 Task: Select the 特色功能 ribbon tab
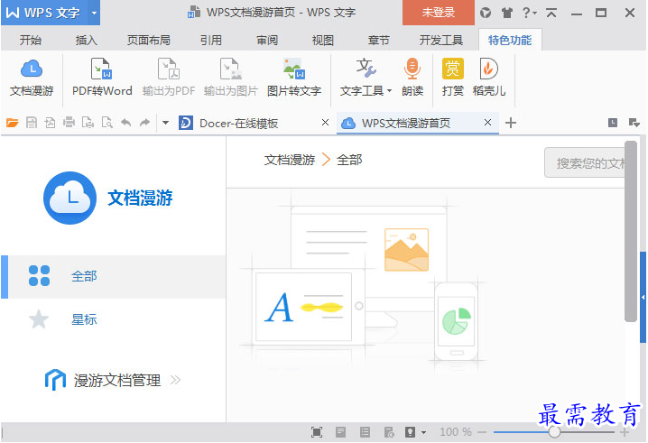pyautogui.click(x=510, y=40)
